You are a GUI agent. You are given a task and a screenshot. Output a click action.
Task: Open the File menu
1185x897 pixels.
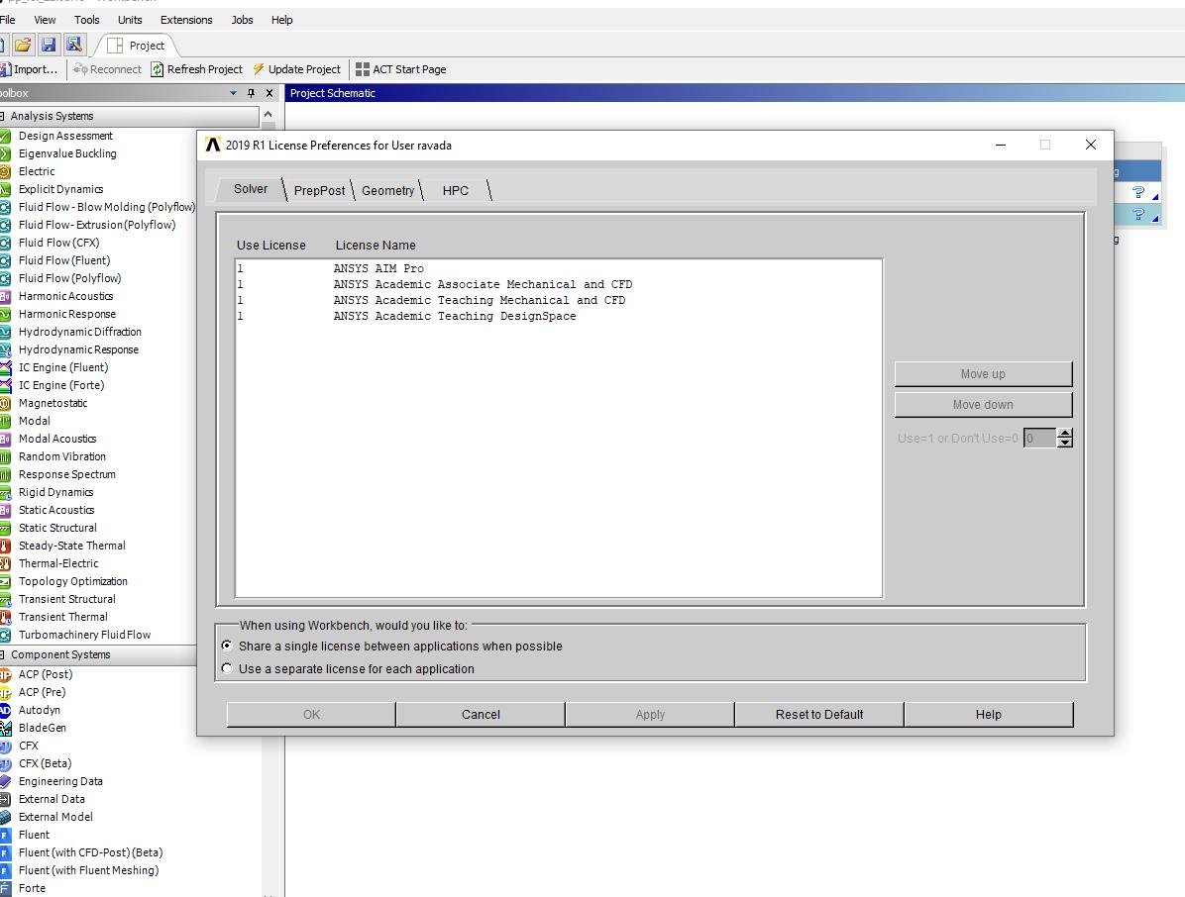(8, 20)
